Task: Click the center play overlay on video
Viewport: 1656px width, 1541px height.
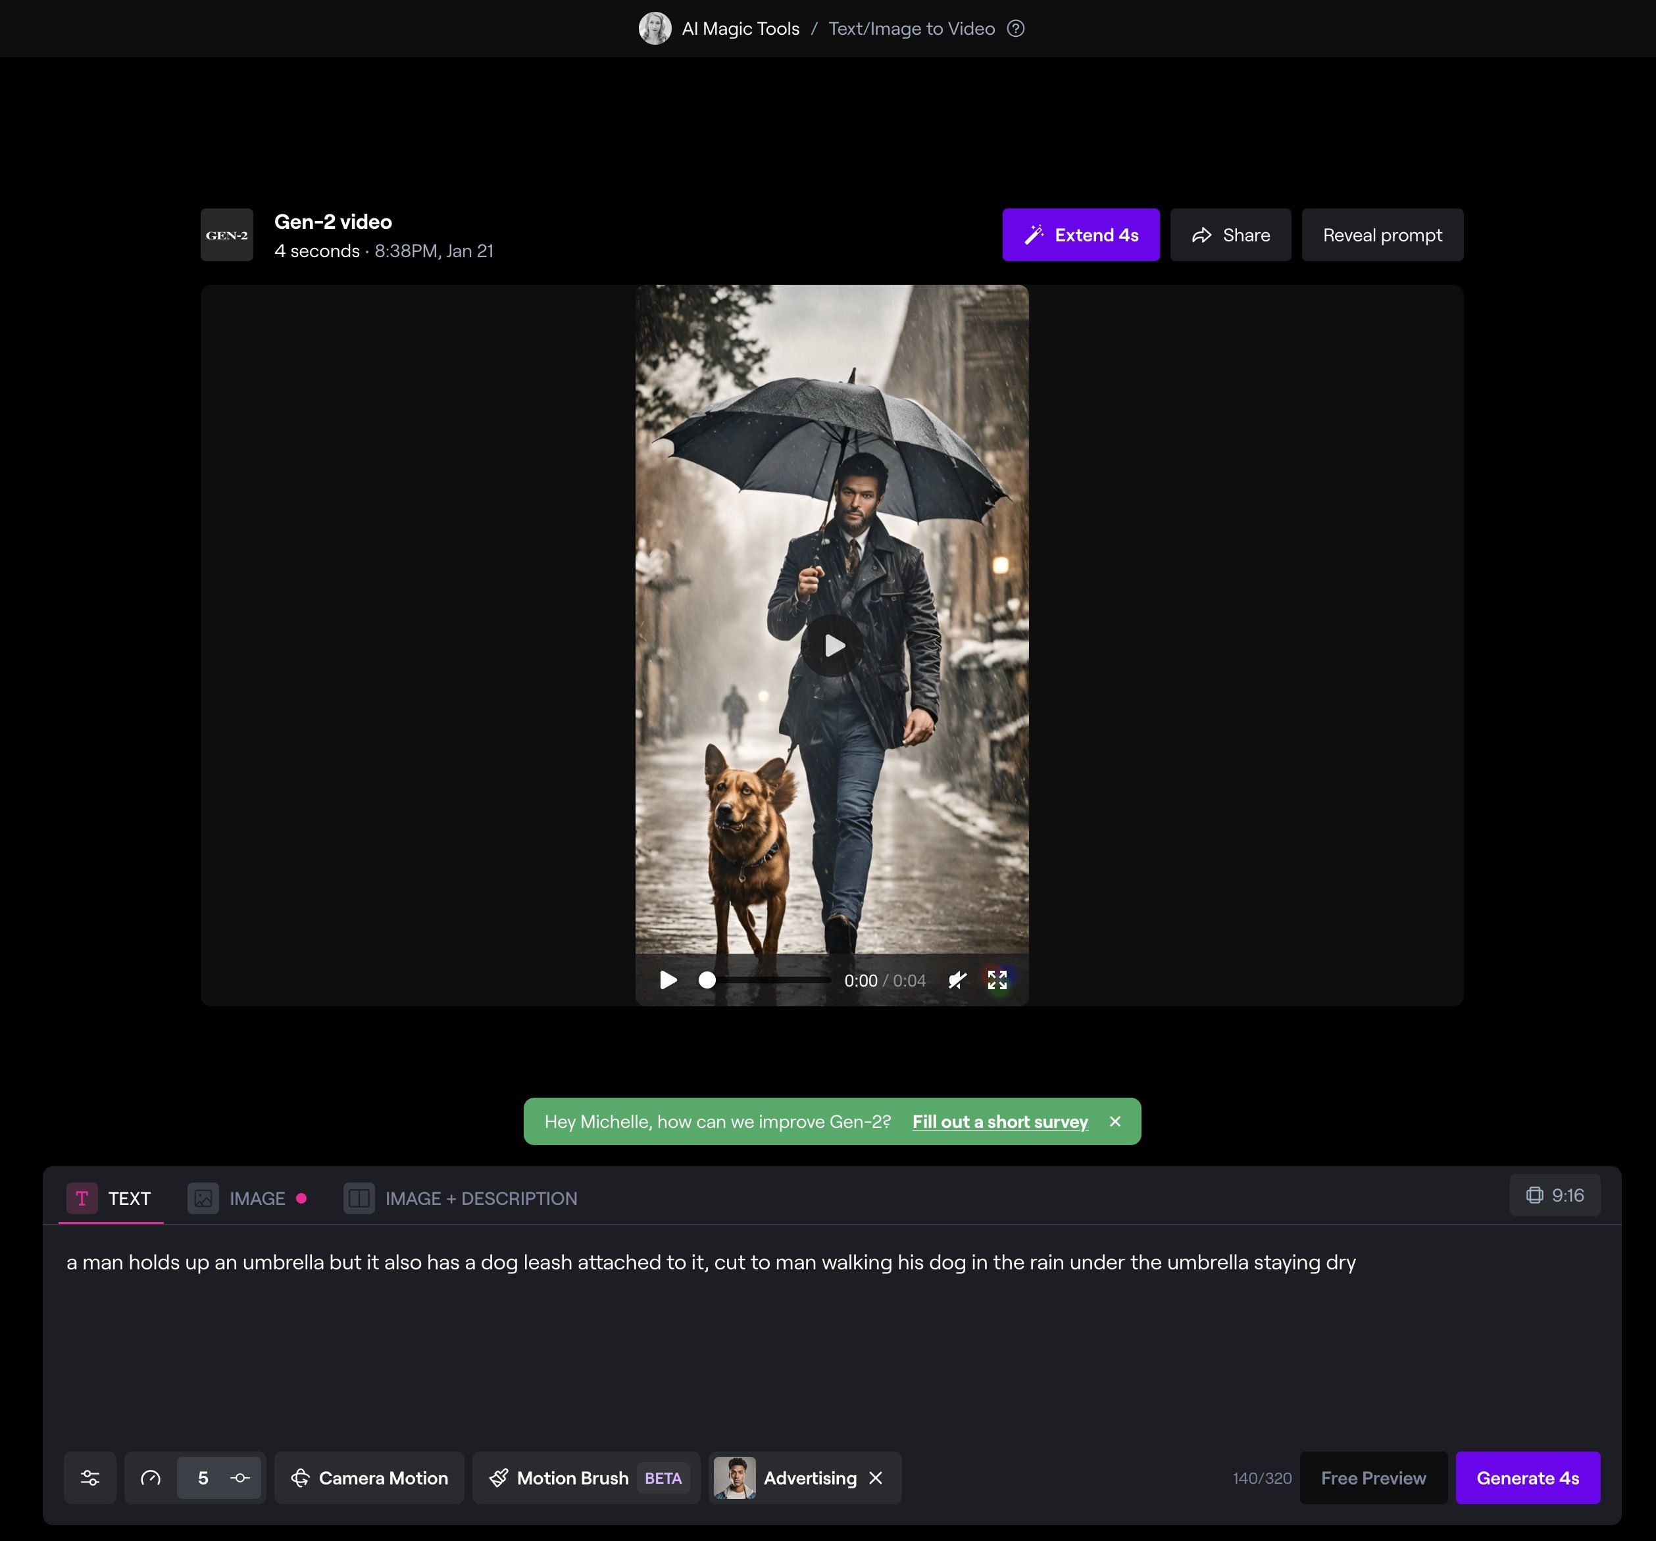Action: pyautogui.click(x=832, y=645)
